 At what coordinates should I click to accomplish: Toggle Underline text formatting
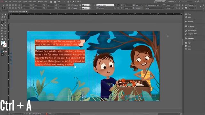183,5
